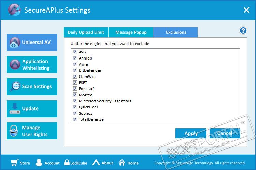Untick the QuickHeal engine checkbox
Image resolution: width=256 pixels, height=170 pixels.
(75, 107)
